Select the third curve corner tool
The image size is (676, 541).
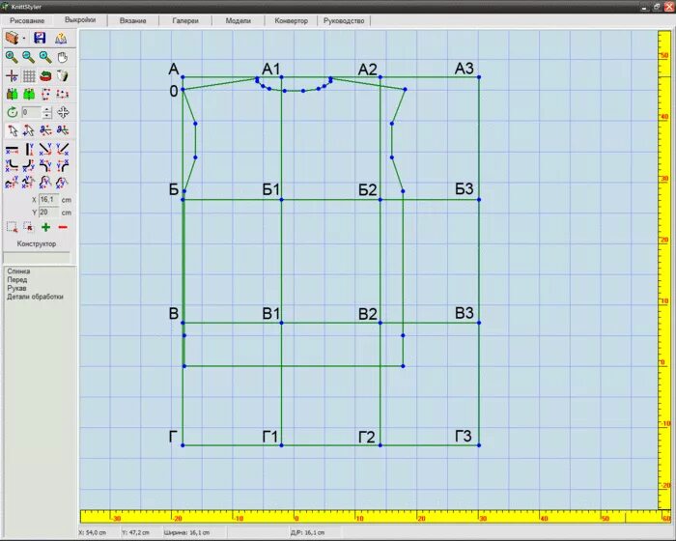click(45, 165)
